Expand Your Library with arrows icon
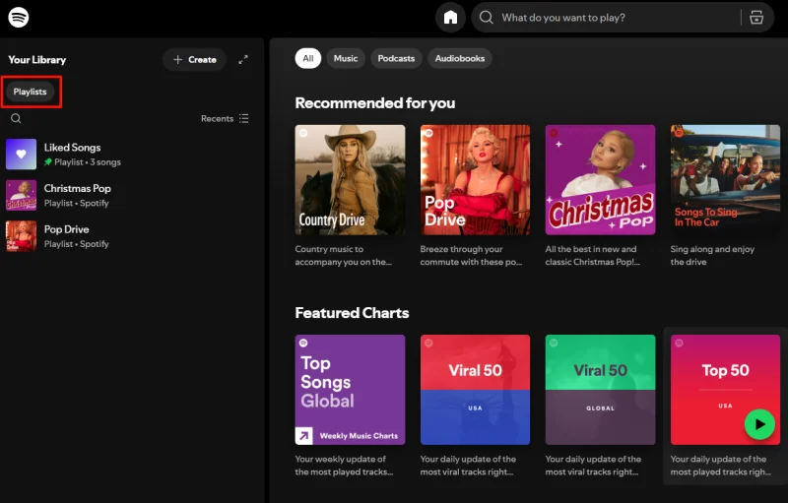 (x=243, y=59)
